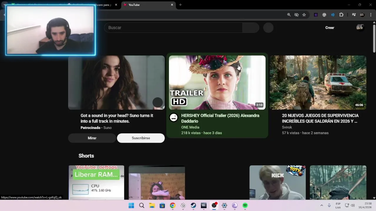
Task: Click the Suno ad title text
Action: (x=117, y=118)
